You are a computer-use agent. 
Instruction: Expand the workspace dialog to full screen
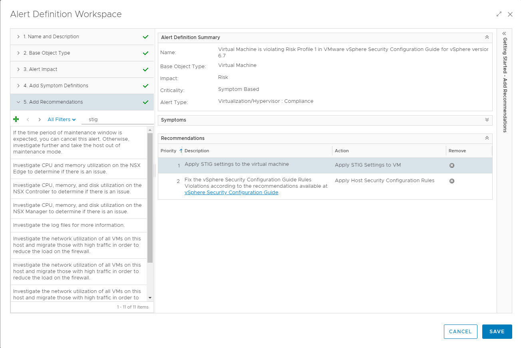point(499,14)
